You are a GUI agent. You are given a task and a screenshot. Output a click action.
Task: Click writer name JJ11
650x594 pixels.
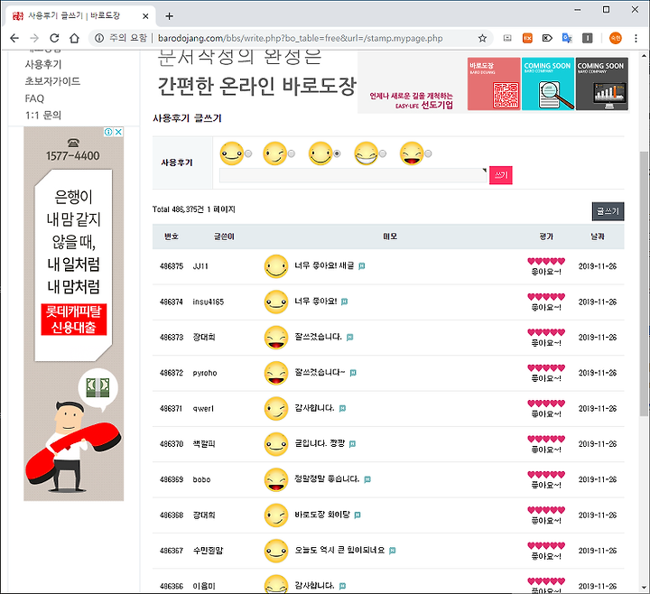200,266
